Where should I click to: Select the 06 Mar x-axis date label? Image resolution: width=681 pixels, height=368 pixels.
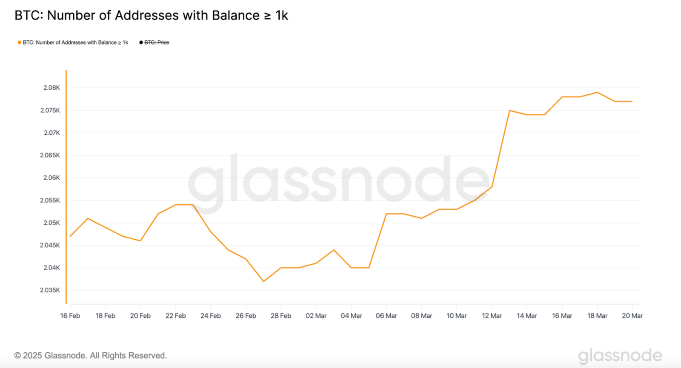386,316
